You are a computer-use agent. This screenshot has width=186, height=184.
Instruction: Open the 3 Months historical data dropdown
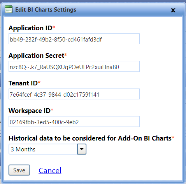pyautogui.click(x=47, y=149)
